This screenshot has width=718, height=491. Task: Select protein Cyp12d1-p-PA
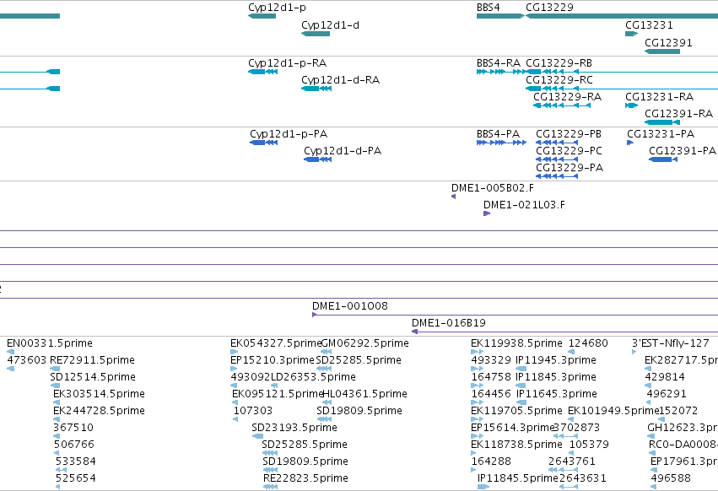coord(264,143)
